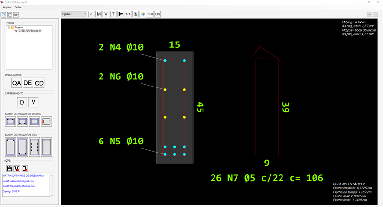383x207 pixels.
Task: Click the colorful 3D cube icon
Action: tap(143, 14)
